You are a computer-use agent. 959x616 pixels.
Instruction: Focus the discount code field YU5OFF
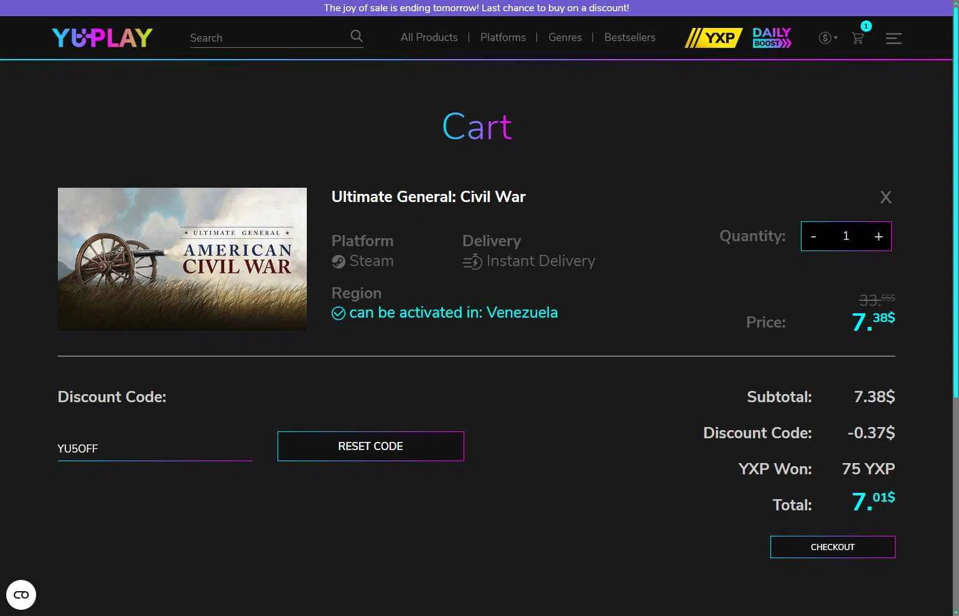pyautogui.click(x=155, y=448)
